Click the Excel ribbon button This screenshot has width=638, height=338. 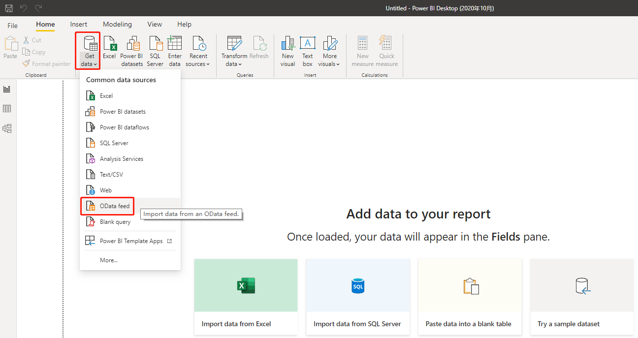(x=109, y=48)
